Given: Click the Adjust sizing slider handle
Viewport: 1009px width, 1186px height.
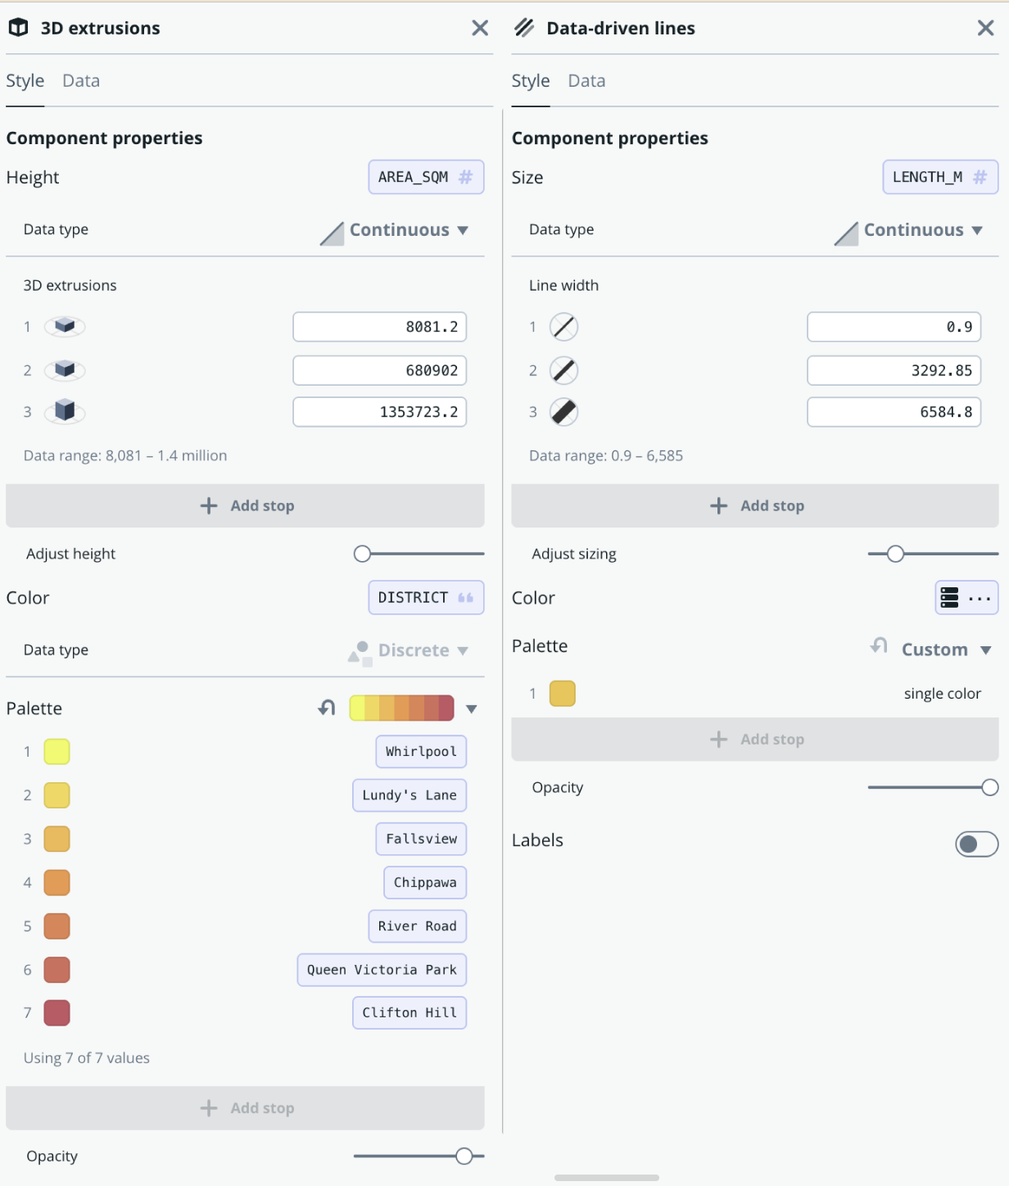Looking at the screenshot, I should [895, 555].
